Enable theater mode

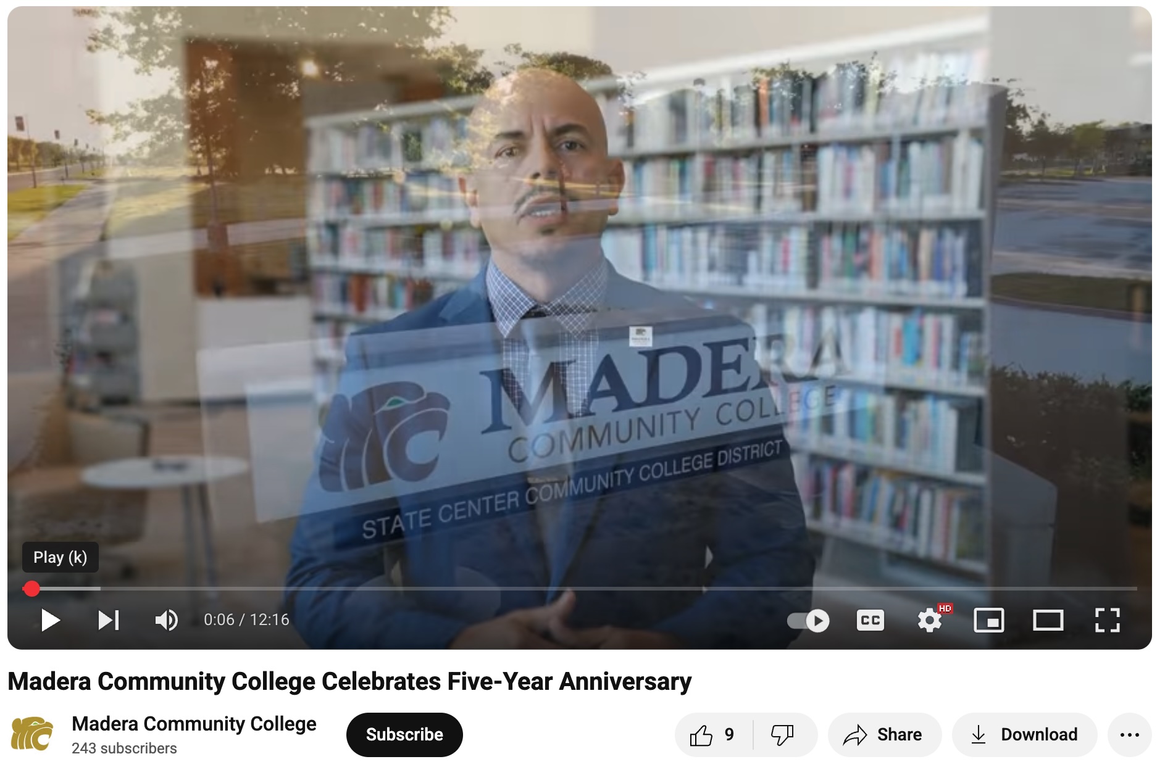(x=1048, y=620)
